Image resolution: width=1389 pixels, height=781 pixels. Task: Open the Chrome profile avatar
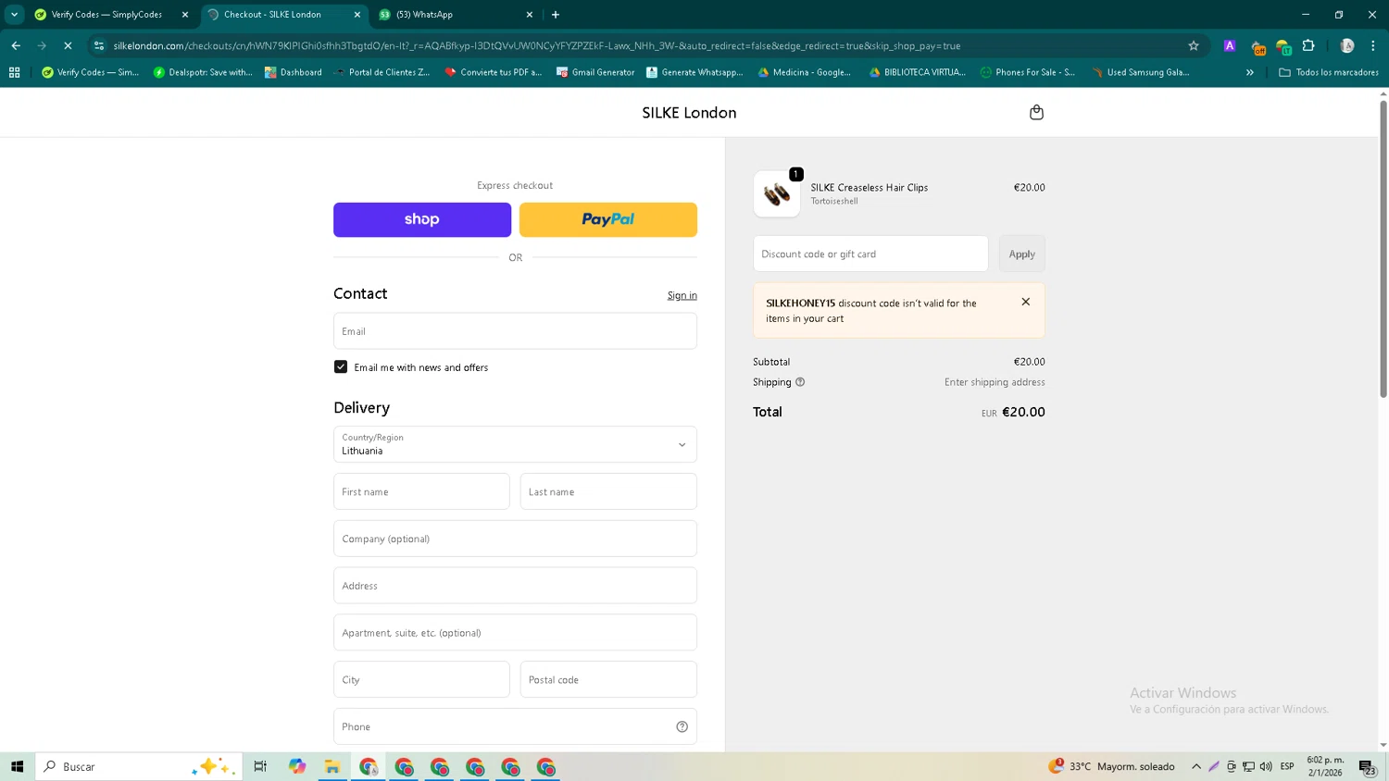[1346, 45]
